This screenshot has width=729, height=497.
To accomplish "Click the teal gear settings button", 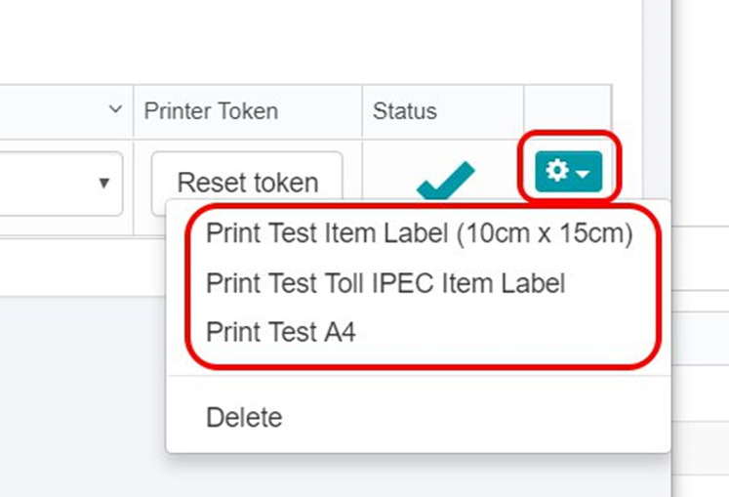I will pos(567,172).
